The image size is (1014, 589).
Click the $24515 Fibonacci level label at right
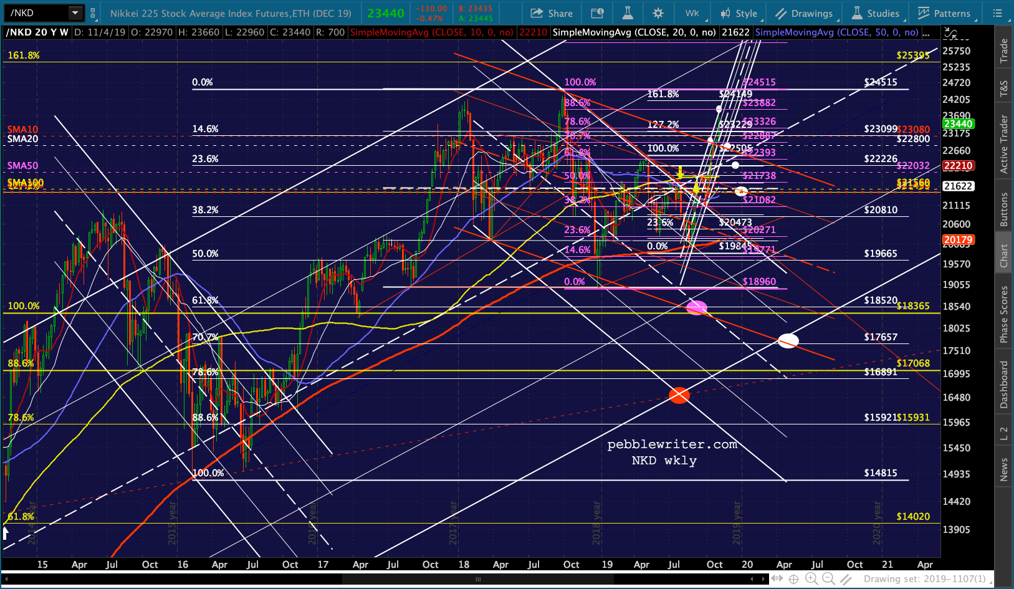click(881, 82)
